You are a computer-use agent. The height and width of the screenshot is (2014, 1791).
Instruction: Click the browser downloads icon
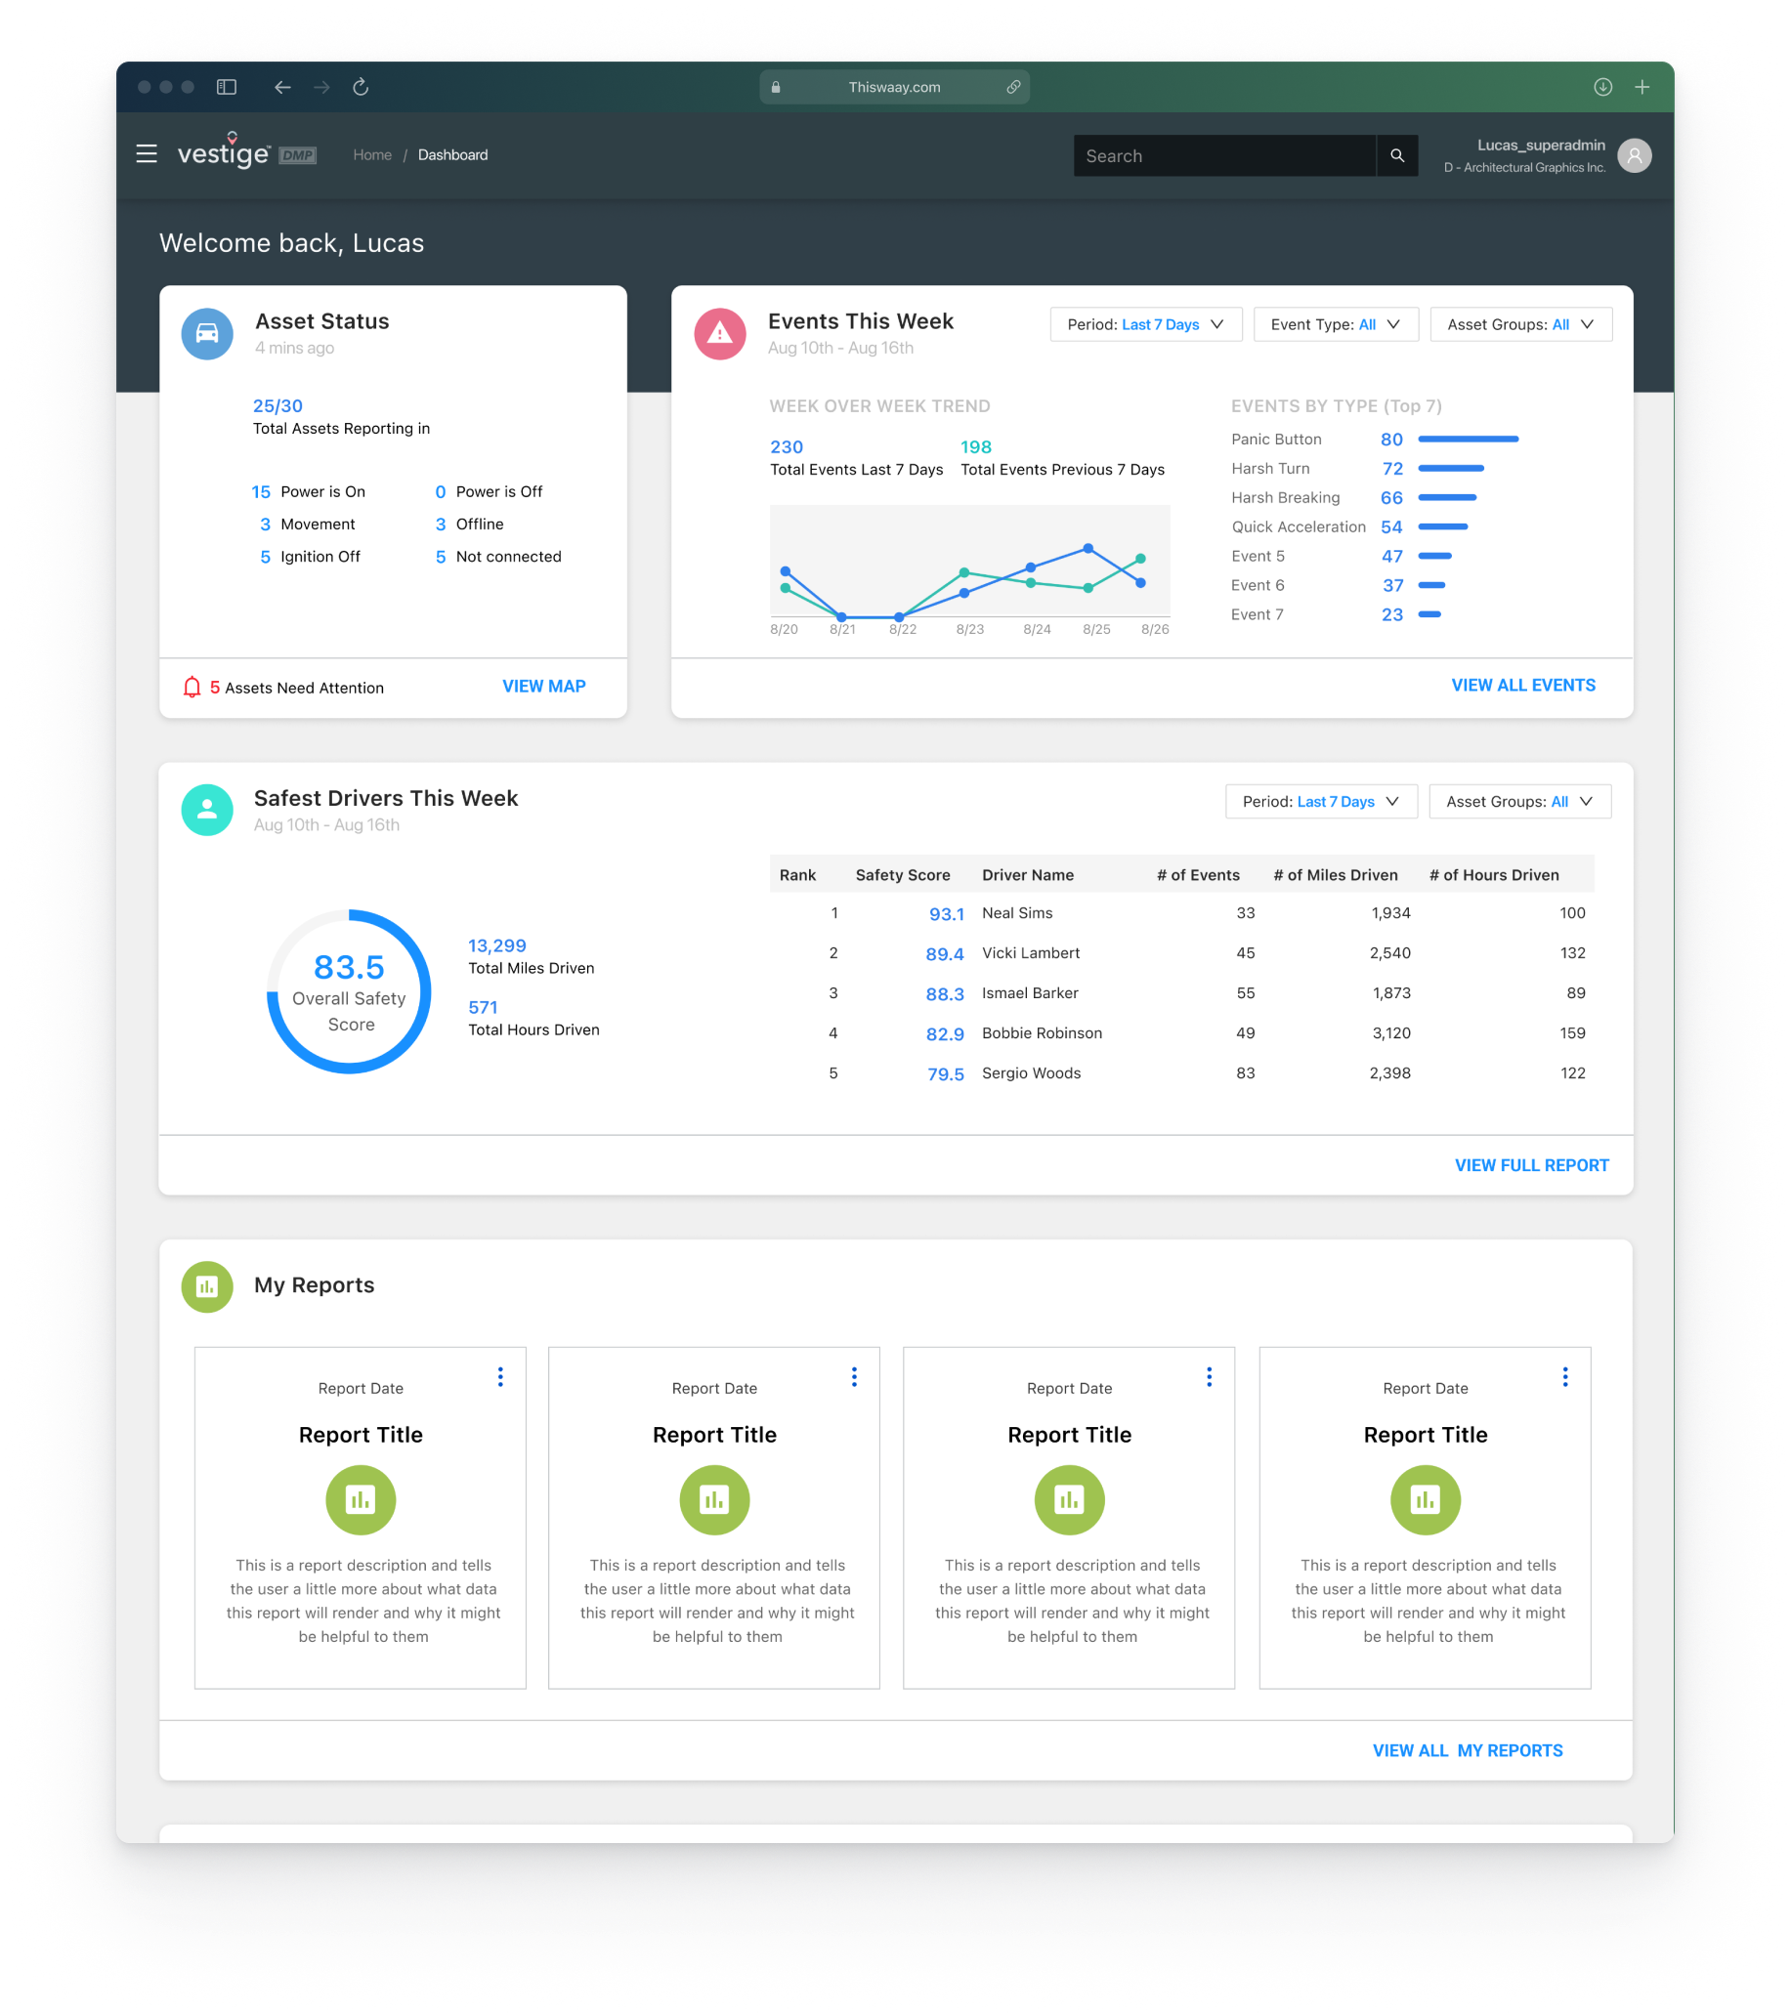coord(1602,87)
